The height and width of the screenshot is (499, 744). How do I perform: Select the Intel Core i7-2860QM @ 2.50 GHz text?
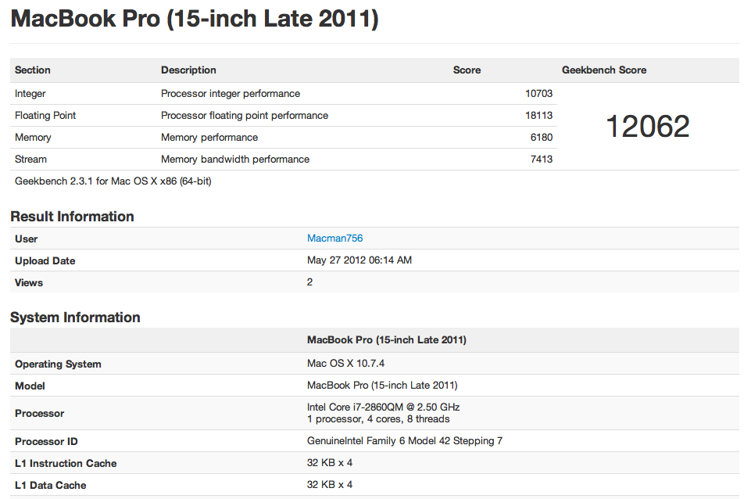point(384,407)
